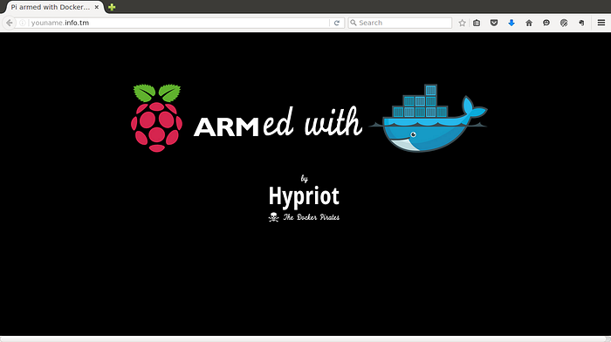Open the blue Downloads arrow
611x342 pixels.
(x=511, y=23)
